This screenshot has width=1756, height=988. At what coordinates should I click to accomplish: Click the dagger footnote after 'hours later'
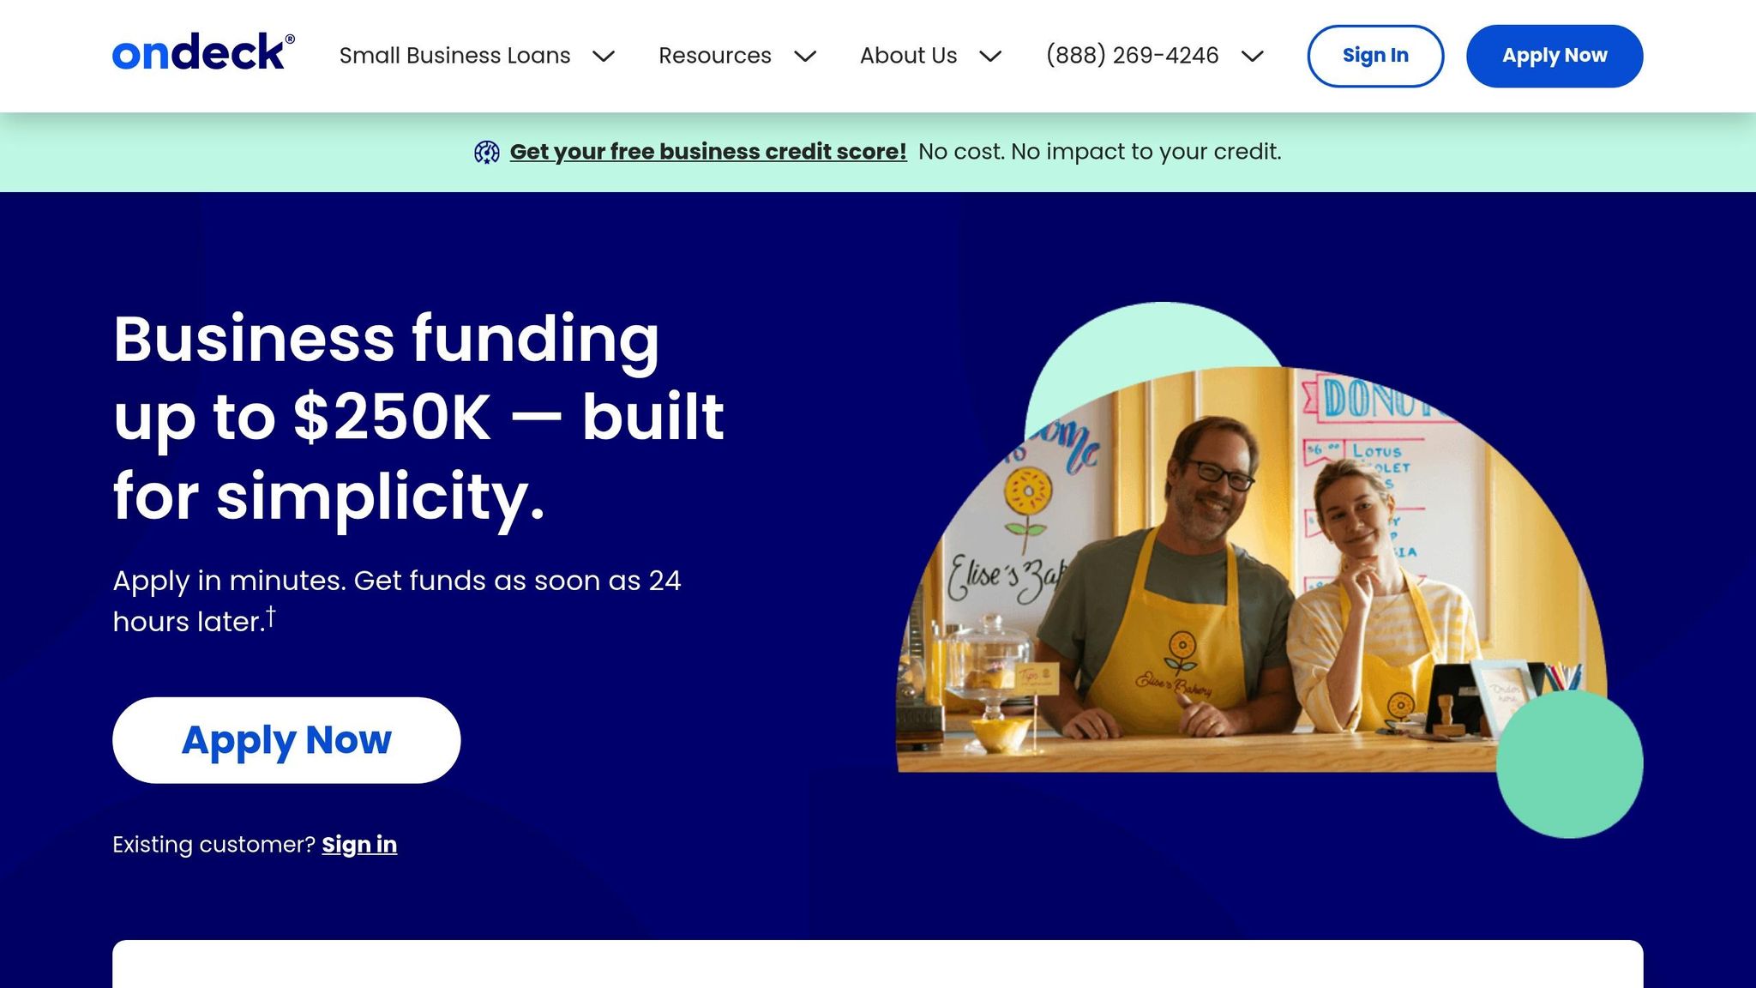pyautogui.click(x=270, y=616)
